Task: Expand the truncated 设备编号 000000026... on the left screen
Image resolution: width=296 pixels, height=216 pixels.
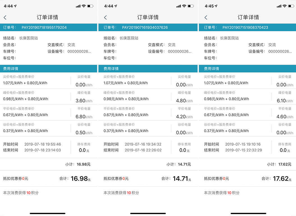Action: (79, 51)
